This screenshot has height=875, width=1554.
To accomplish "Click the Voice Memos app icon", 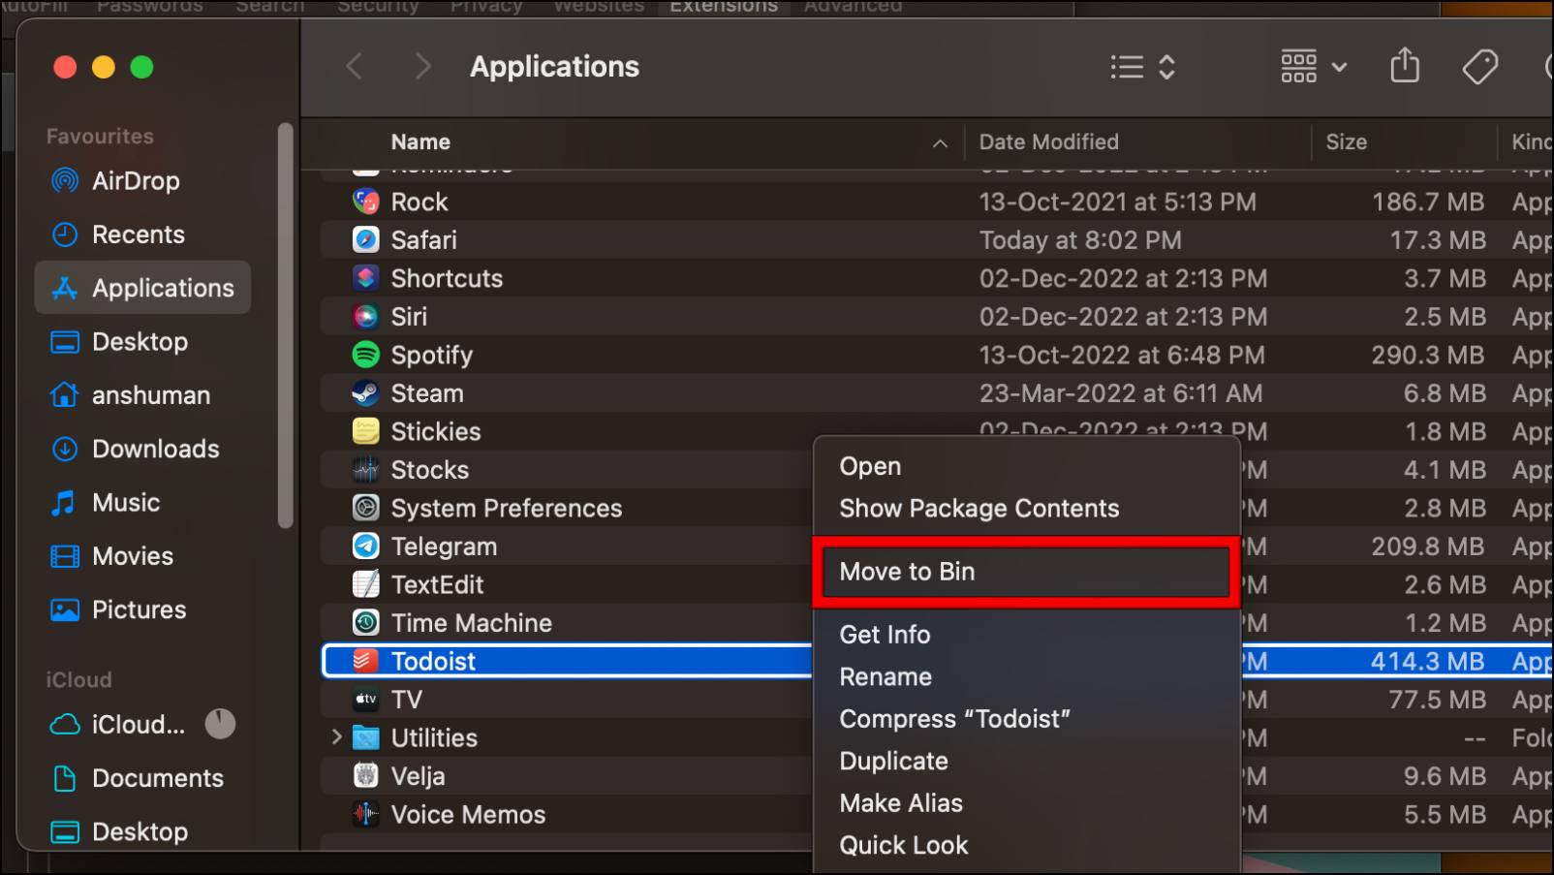I will pos(365,814).
